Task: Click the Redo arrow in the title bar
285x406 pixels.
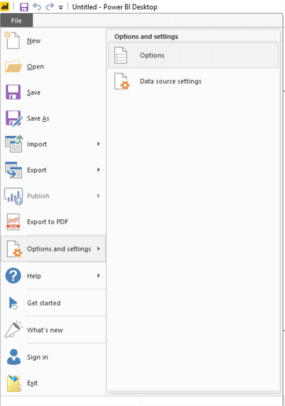Action: pyautogui.click(x=50, y=7)
